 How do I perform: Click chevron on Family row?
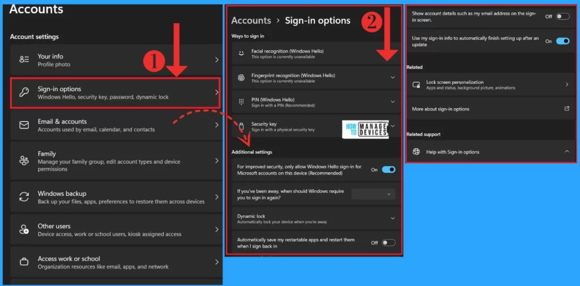pyautogui.click(x=217, y=161)
